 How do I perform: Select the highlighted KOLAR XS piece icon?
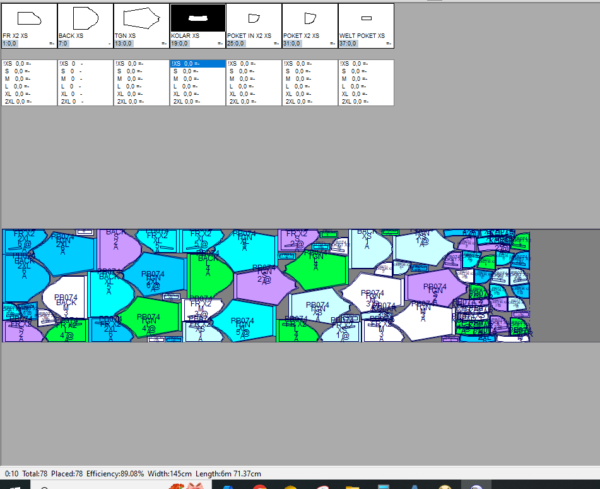(x=197, y=18)
